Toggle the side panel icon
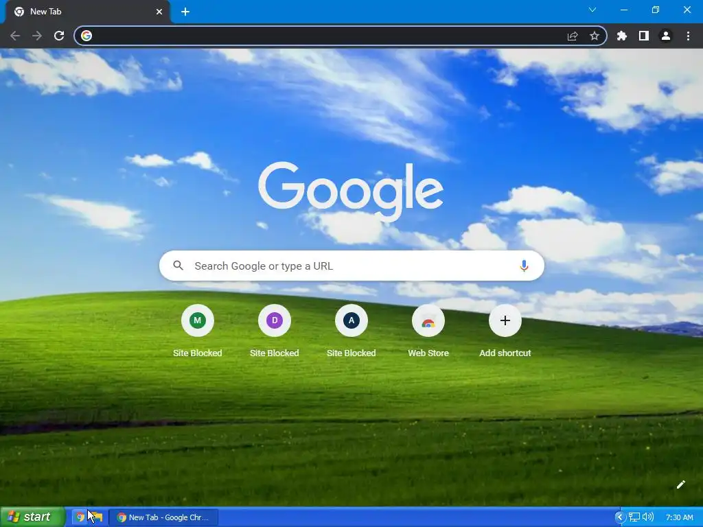The height and width of the screenshot is (527, 703). tap(644, 36)
